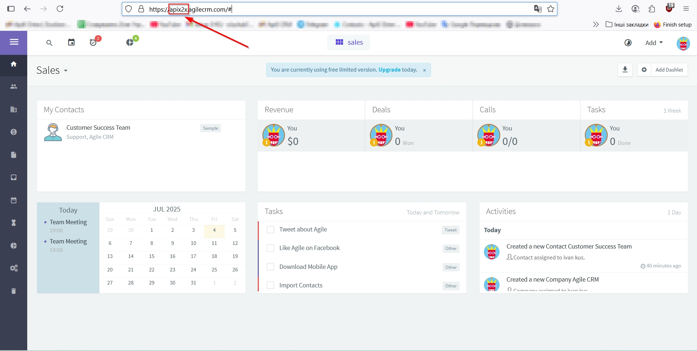Click the plus icon beside Add Dashlet
The width and height of the screenshot is (697, 351).
click(x=644, y=70)
